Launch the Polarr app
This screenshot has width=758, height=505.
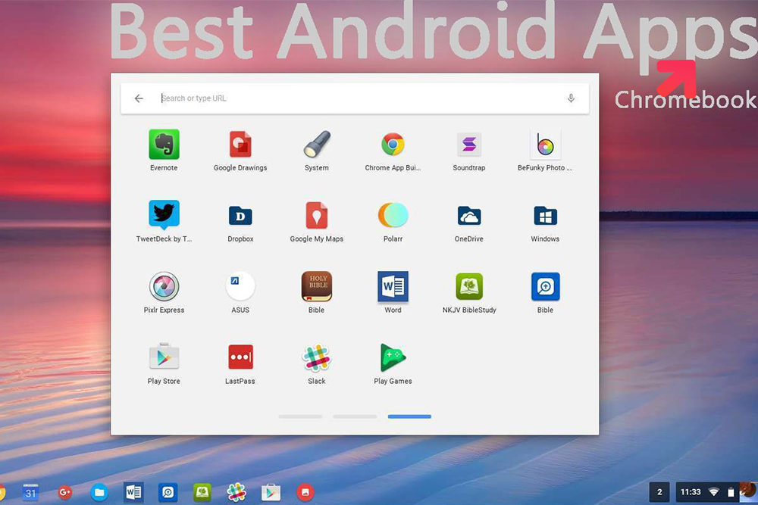click(x=393, y=215)
